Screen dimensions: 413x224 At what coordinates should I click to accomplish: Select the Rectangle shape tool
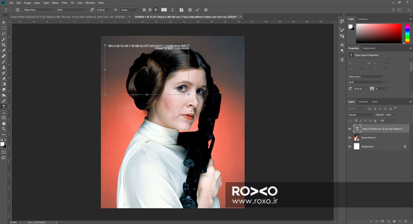pos(4,118)
